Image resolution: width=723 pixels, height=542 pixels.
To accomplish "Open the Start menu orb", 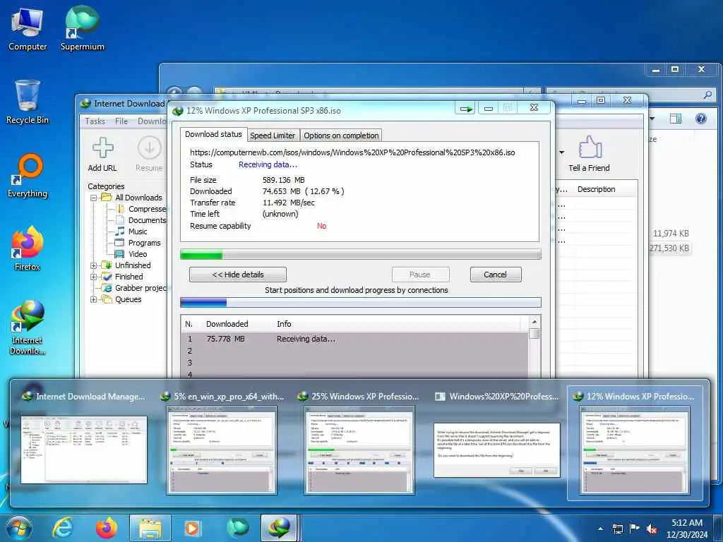I will click(19, 528).
